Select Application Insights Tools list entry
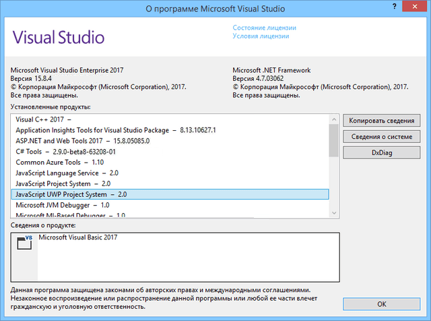431x321 pixels. tap(114, 130)
